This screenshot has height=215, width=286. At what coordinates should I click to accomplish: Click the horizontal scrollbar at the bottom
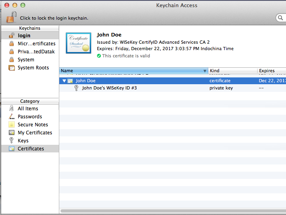click(x=173, y=211)
